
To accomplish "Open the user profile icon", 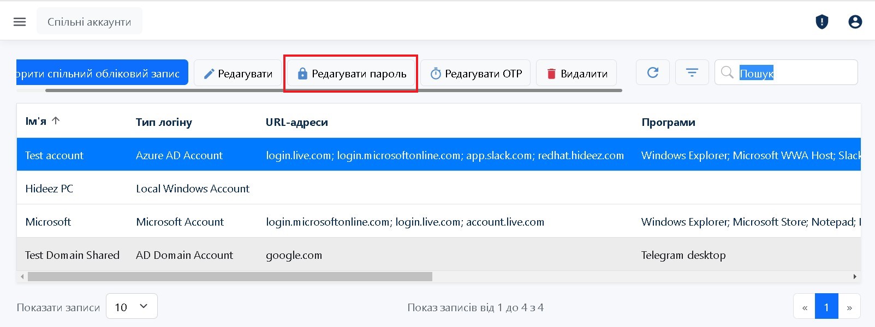I will [x=855, y=22].
